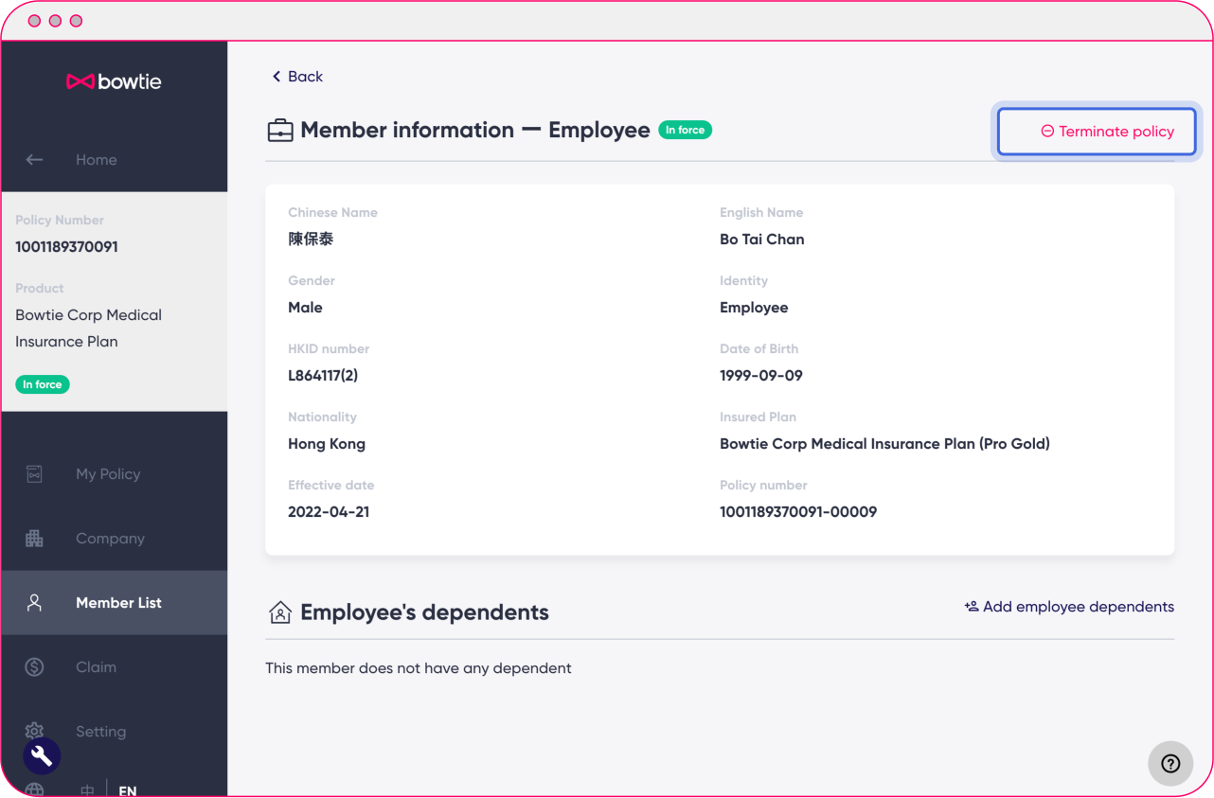Switch language to EN
Image resolution: width=1214 pixels, height=798 pixels.
pos(128,790)
